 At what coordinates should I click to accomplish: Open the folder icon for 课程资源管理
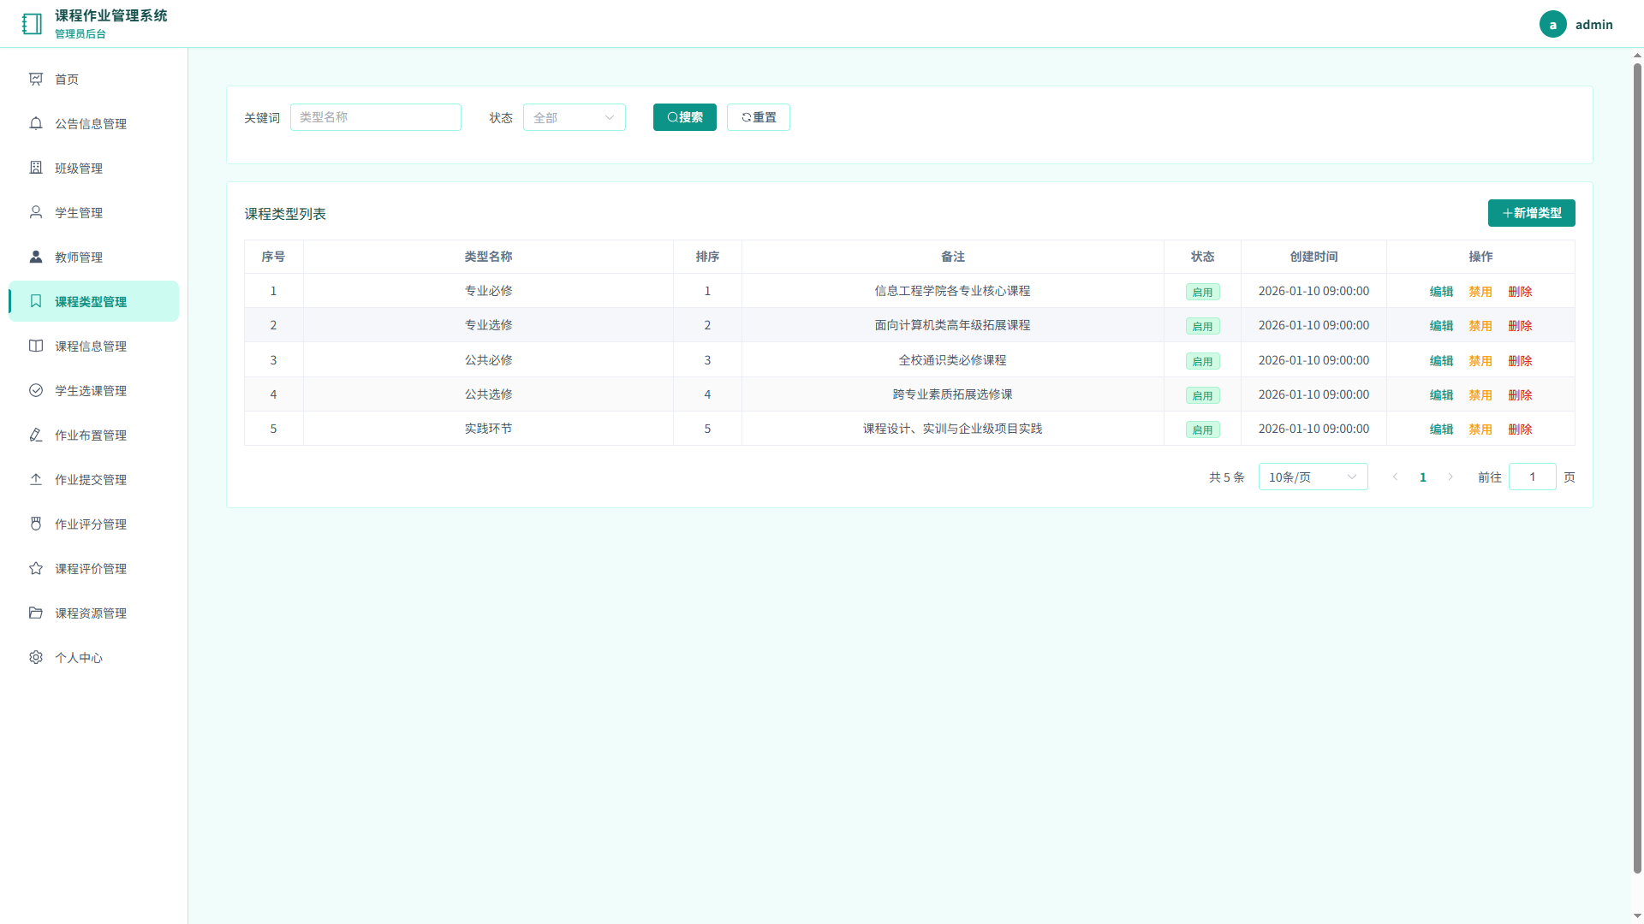coord(36,613)
